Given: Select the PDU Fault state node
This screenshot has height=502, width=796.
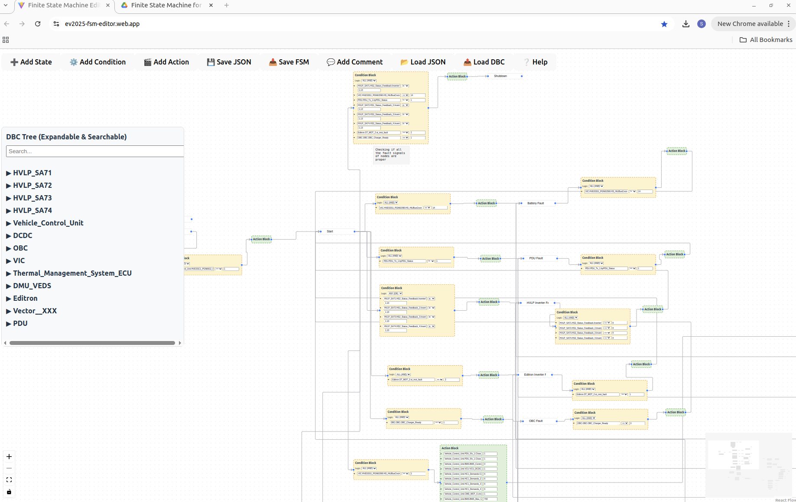Looking at the screenshot, I should pyautogui.click(x=539, y=258).
